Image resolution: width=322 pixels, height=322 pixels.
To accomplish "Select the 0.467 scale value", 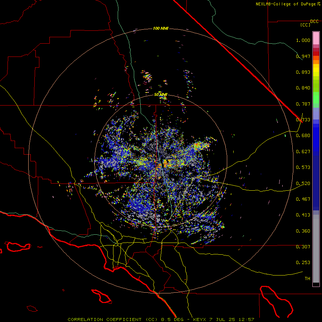I will [x=303, y=199].
